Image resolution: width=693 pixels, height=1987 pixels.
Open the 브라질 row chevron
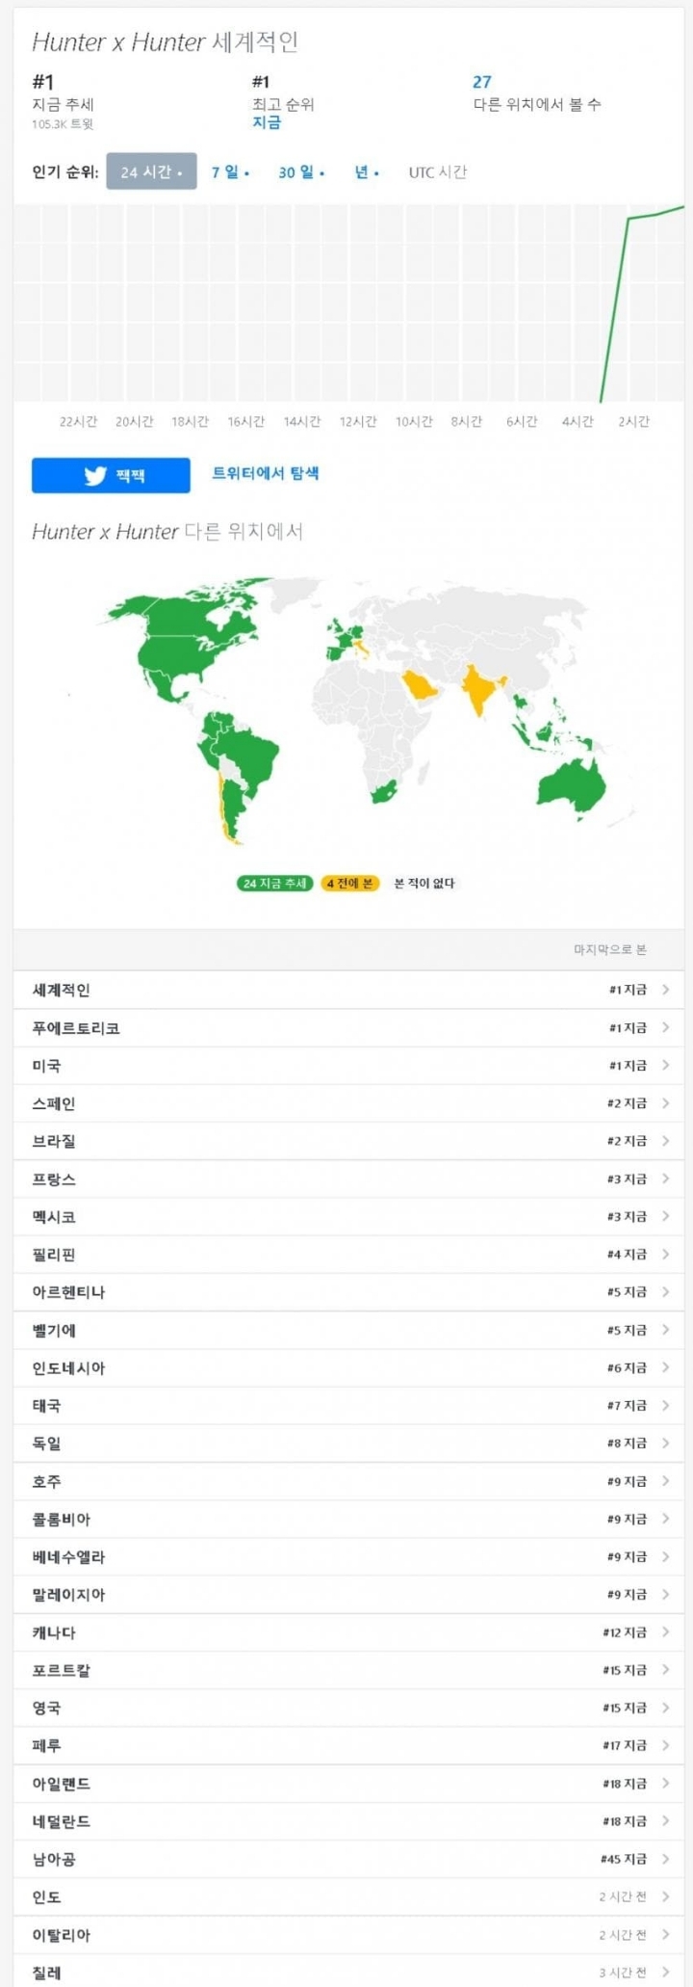click(x=666, y=1140)
